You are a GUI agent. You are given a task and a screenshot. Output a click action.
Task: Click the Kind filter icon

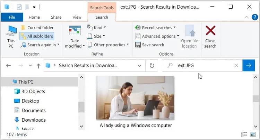90,28
